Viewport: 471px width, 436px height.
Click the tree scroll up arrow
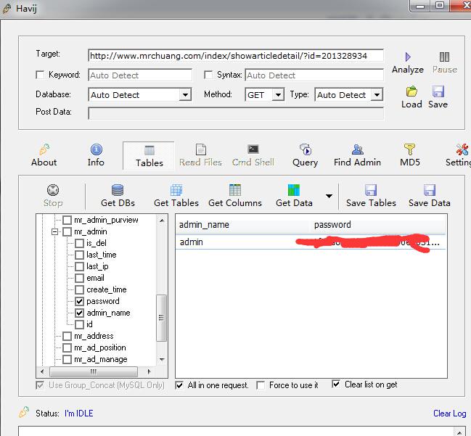162,221
